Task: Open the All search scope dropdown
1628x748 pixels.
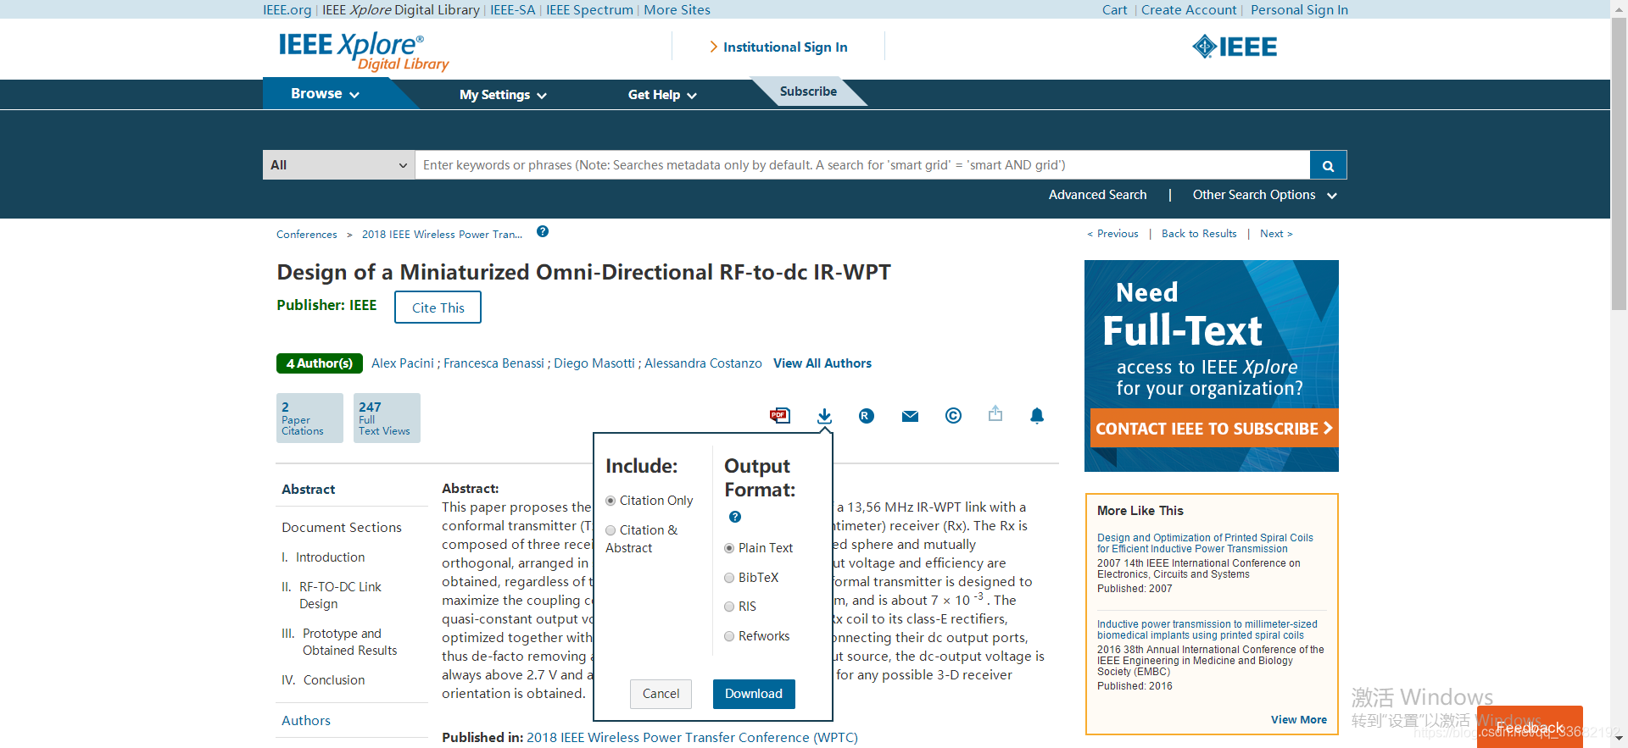Action: [x=338, y=165]
